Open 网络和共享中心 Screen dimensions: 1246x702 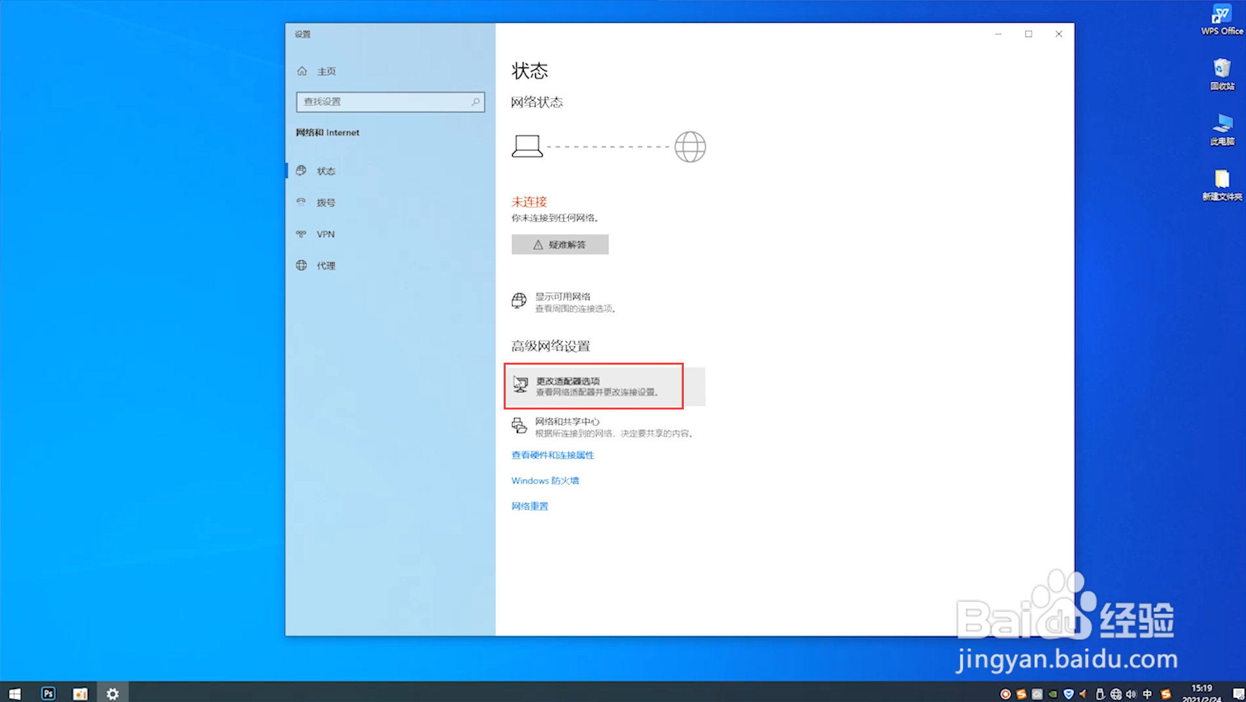pyautogui.click(x=604, y=427)
